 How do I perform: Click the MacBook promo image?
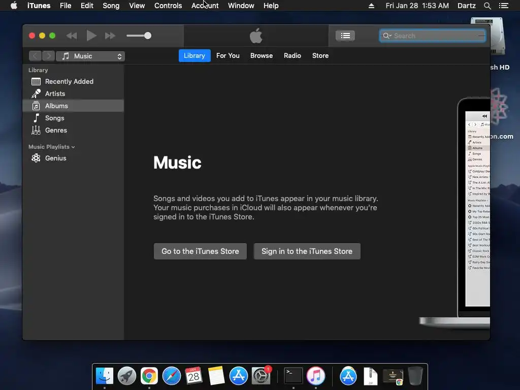[455, 212]
